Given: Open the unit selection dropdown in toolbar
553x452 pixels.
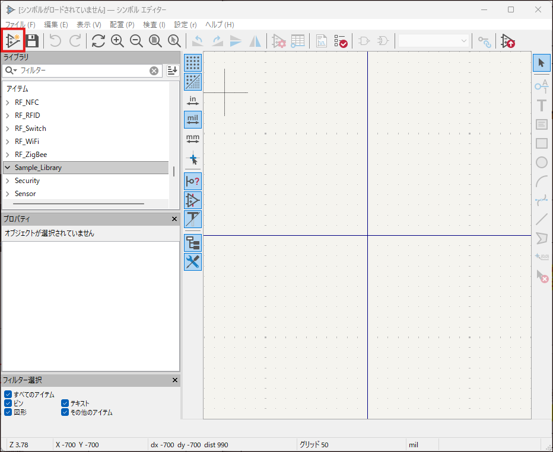Looking at the screenshot, I should tap(434, 41).
